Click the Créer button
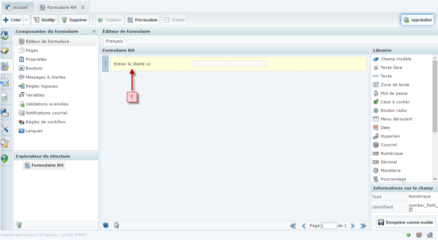Image resolution: width=438 pixels, height=240 pixels. (x=12, y=20)
